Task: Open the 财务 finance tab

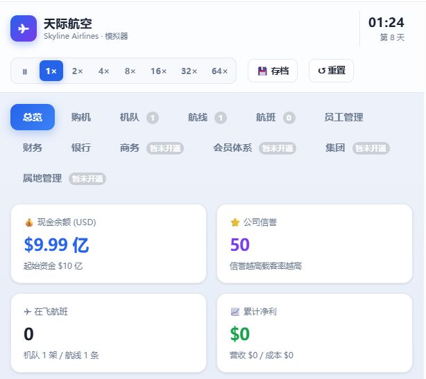Action: click(x=33, y=148)
